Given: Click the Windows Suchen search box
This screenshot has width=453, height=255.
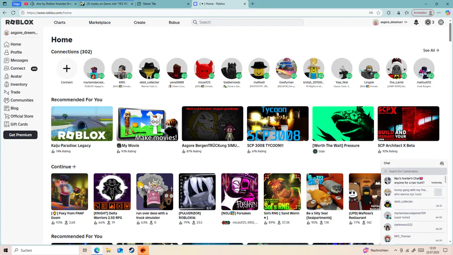Looking at the screenshot, I should [46, 250].
